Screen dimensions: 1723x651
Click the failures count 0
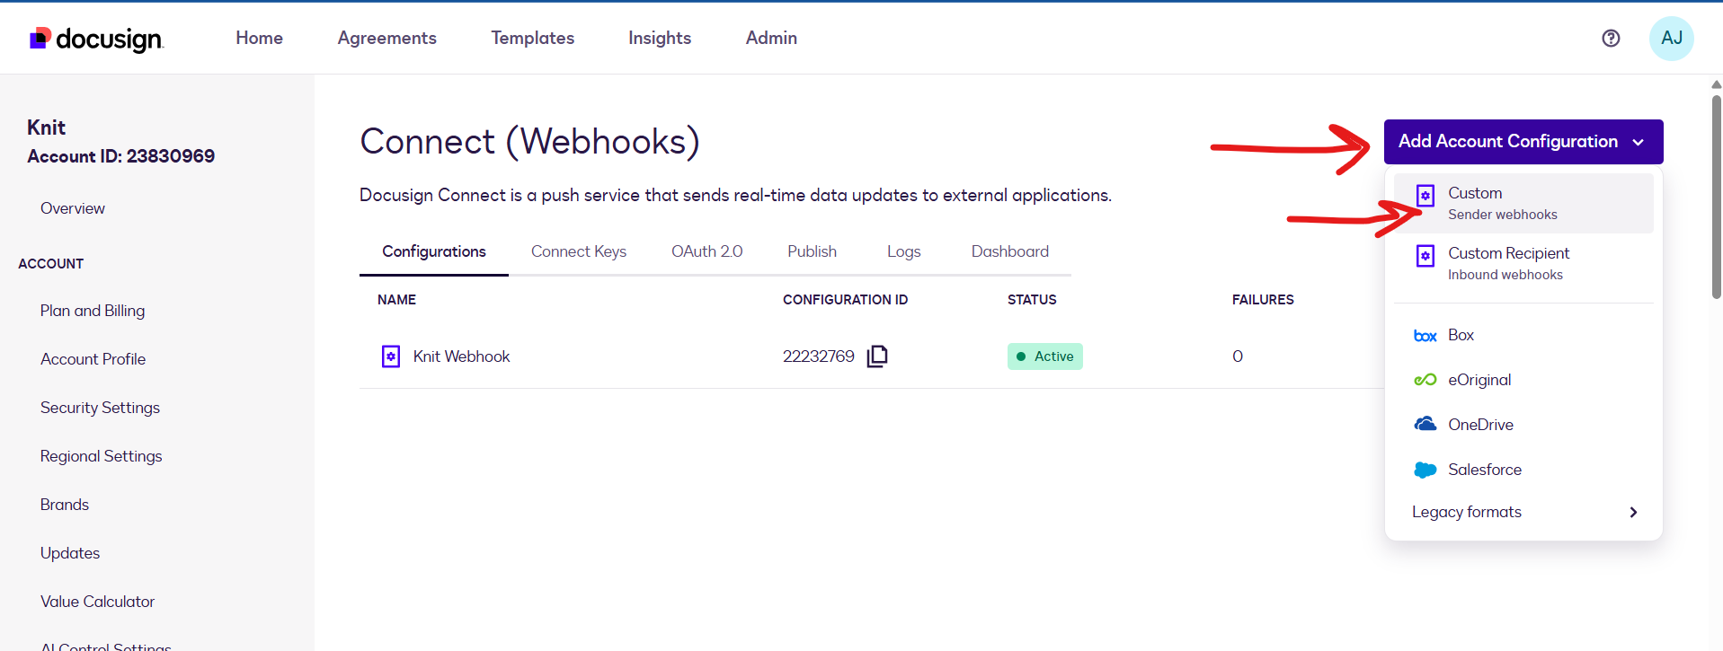pos(1238,356)
